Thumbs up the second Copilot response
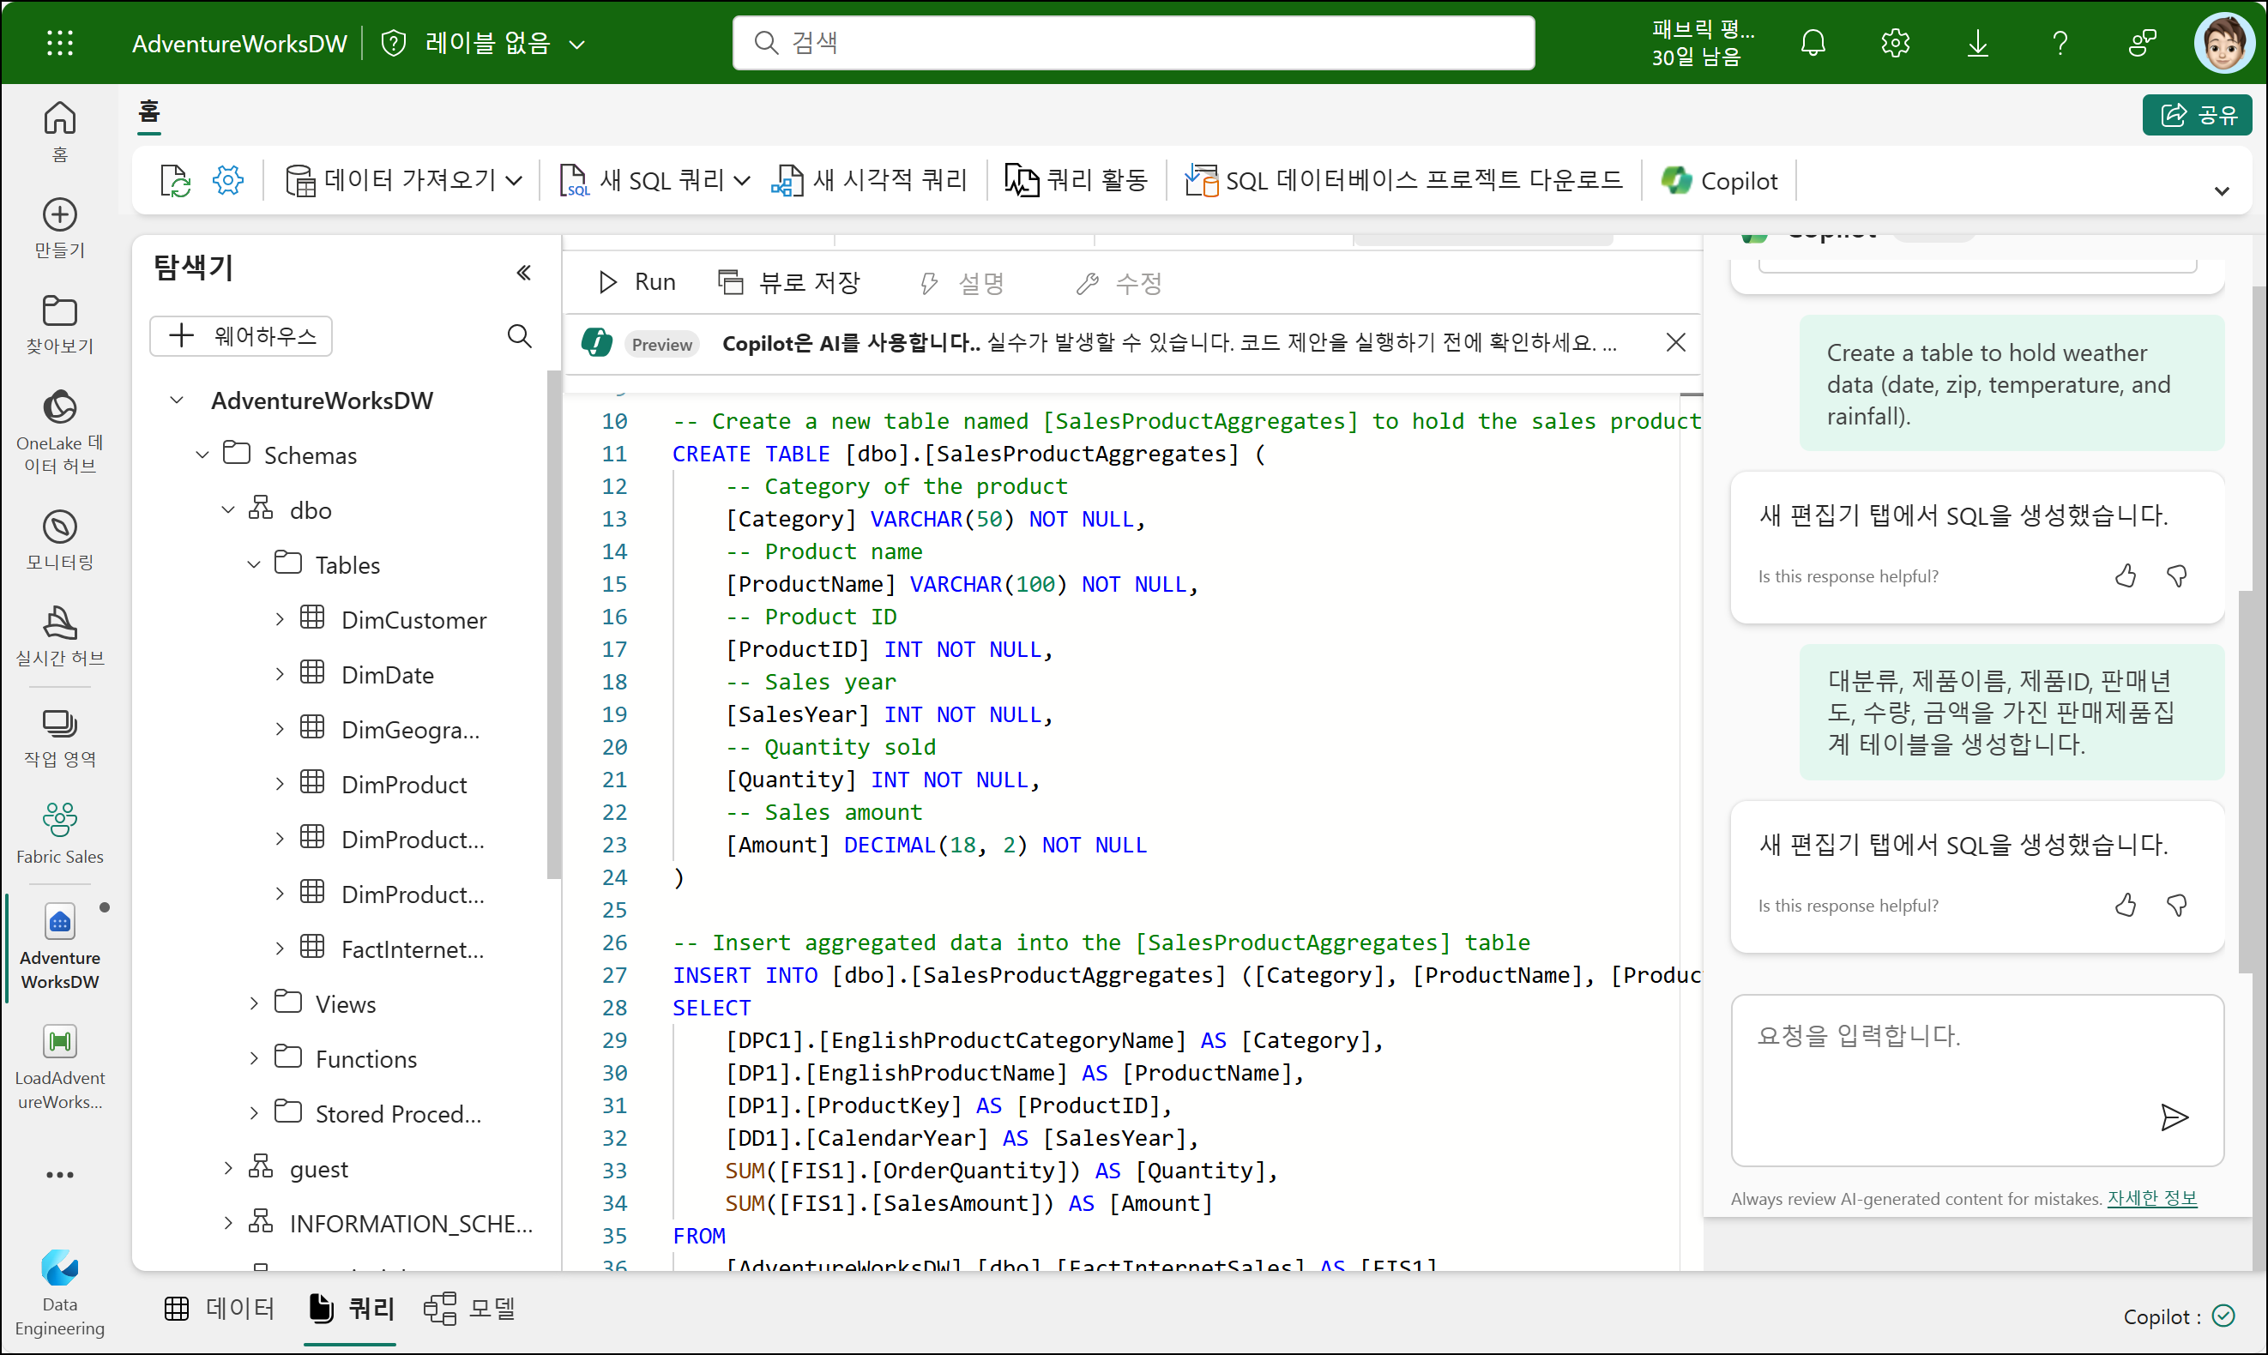Image resolution: width=2268 pixels, height=1355 pixels. point(2126,905)
